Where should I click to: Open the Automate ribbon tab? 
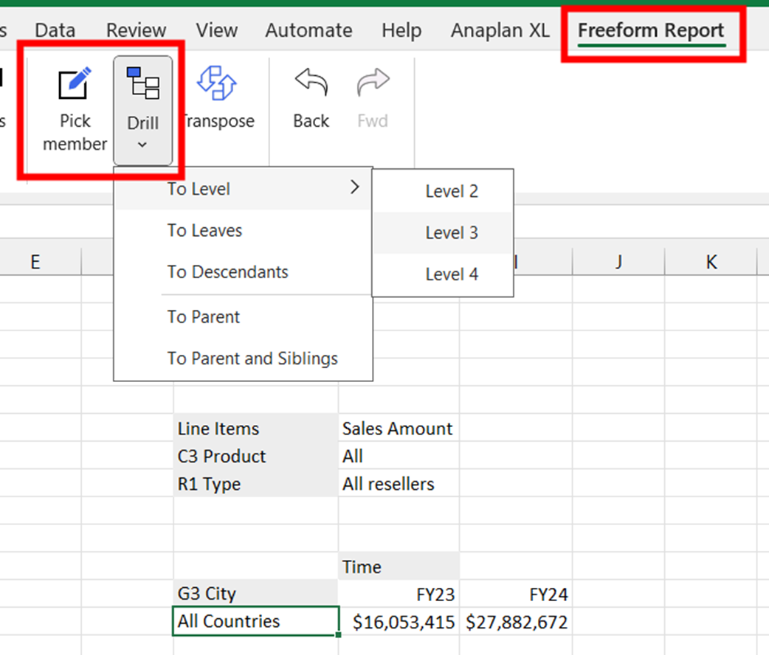point(308,31)
